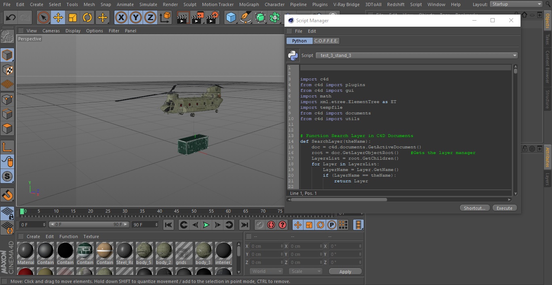Screen dimensions: 552x285
Task: Click the timeline marker at frame 0
Action: pyautogui.click(x=22, y=211)
